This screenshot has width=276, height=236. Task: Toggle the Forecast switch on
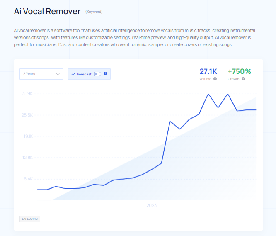[97, 74]
